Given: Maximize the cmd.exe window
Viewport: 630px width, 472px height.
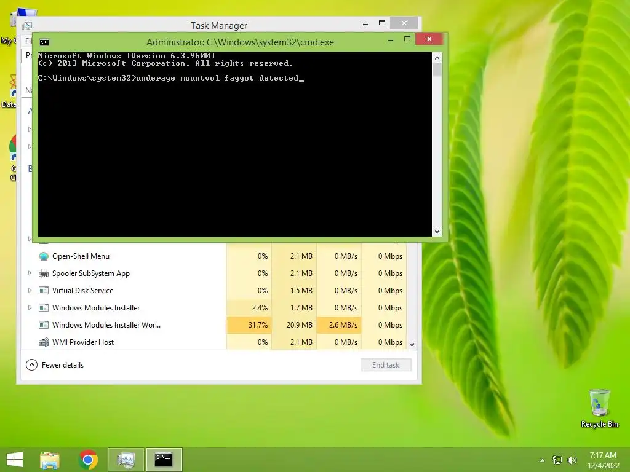Looking at the screenshot, I should point(407,39).
